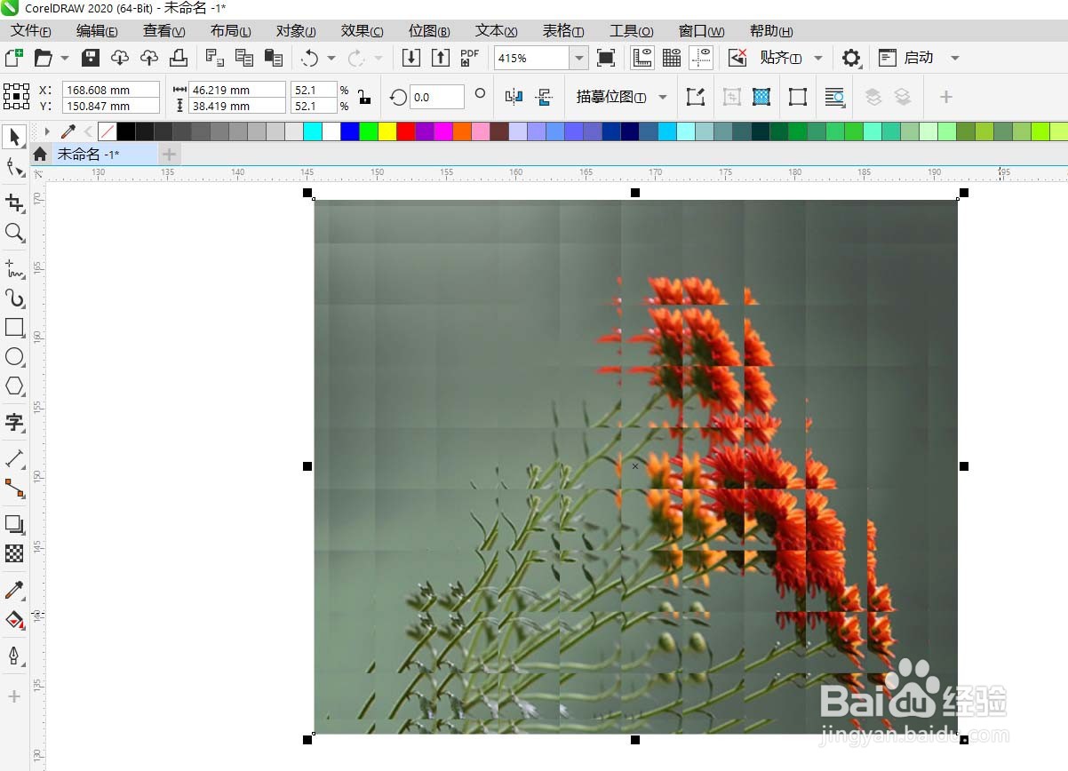The width and height of the screenshot is (1068, 771).
Task: Edit the object height field
Action: [x=237, y=106]
